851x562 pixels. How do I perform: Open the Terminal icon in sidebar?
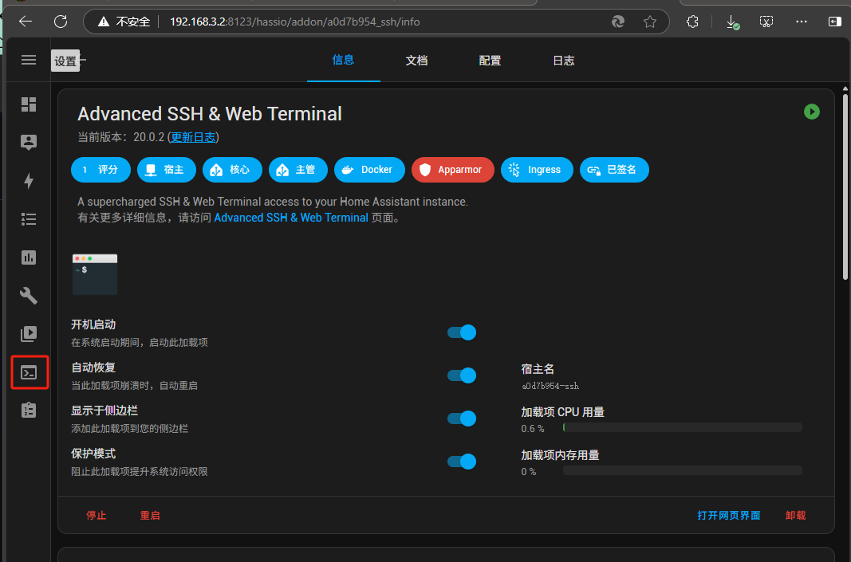(30, 372)
